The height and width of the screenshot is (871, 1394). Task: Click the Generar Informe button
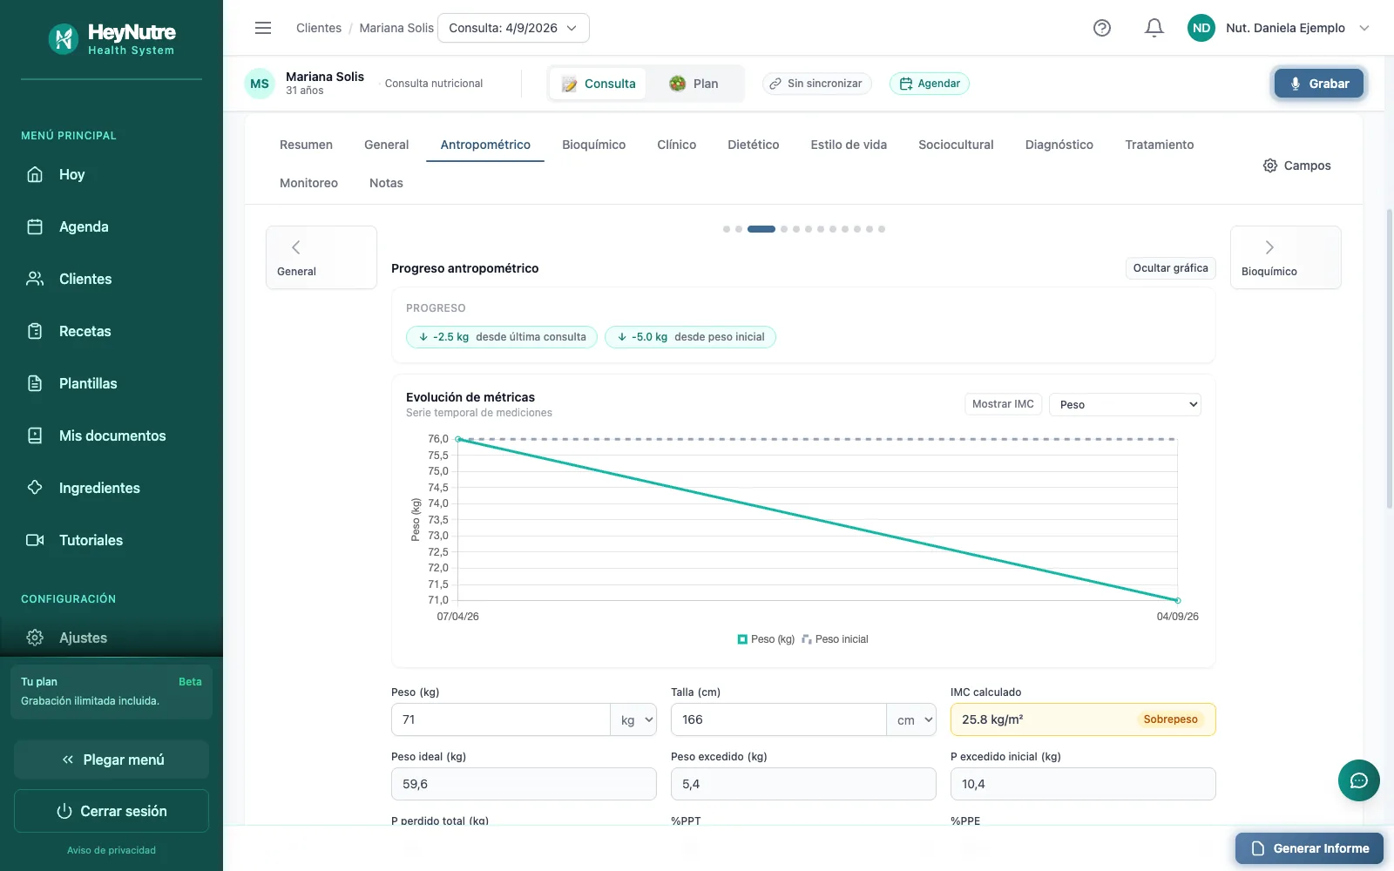(1309, 848)
